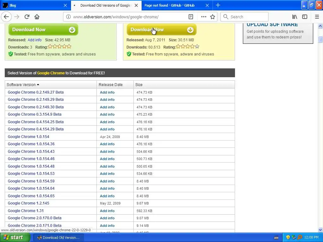The image size is (323, 242).
Task: Show sidebars icon in toolbar
Action: coord(305,17)
